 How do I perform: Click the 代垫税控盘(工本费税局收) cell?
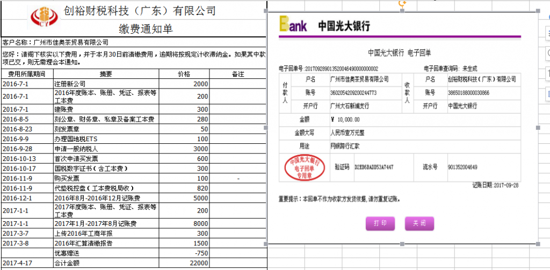[106, 188]
